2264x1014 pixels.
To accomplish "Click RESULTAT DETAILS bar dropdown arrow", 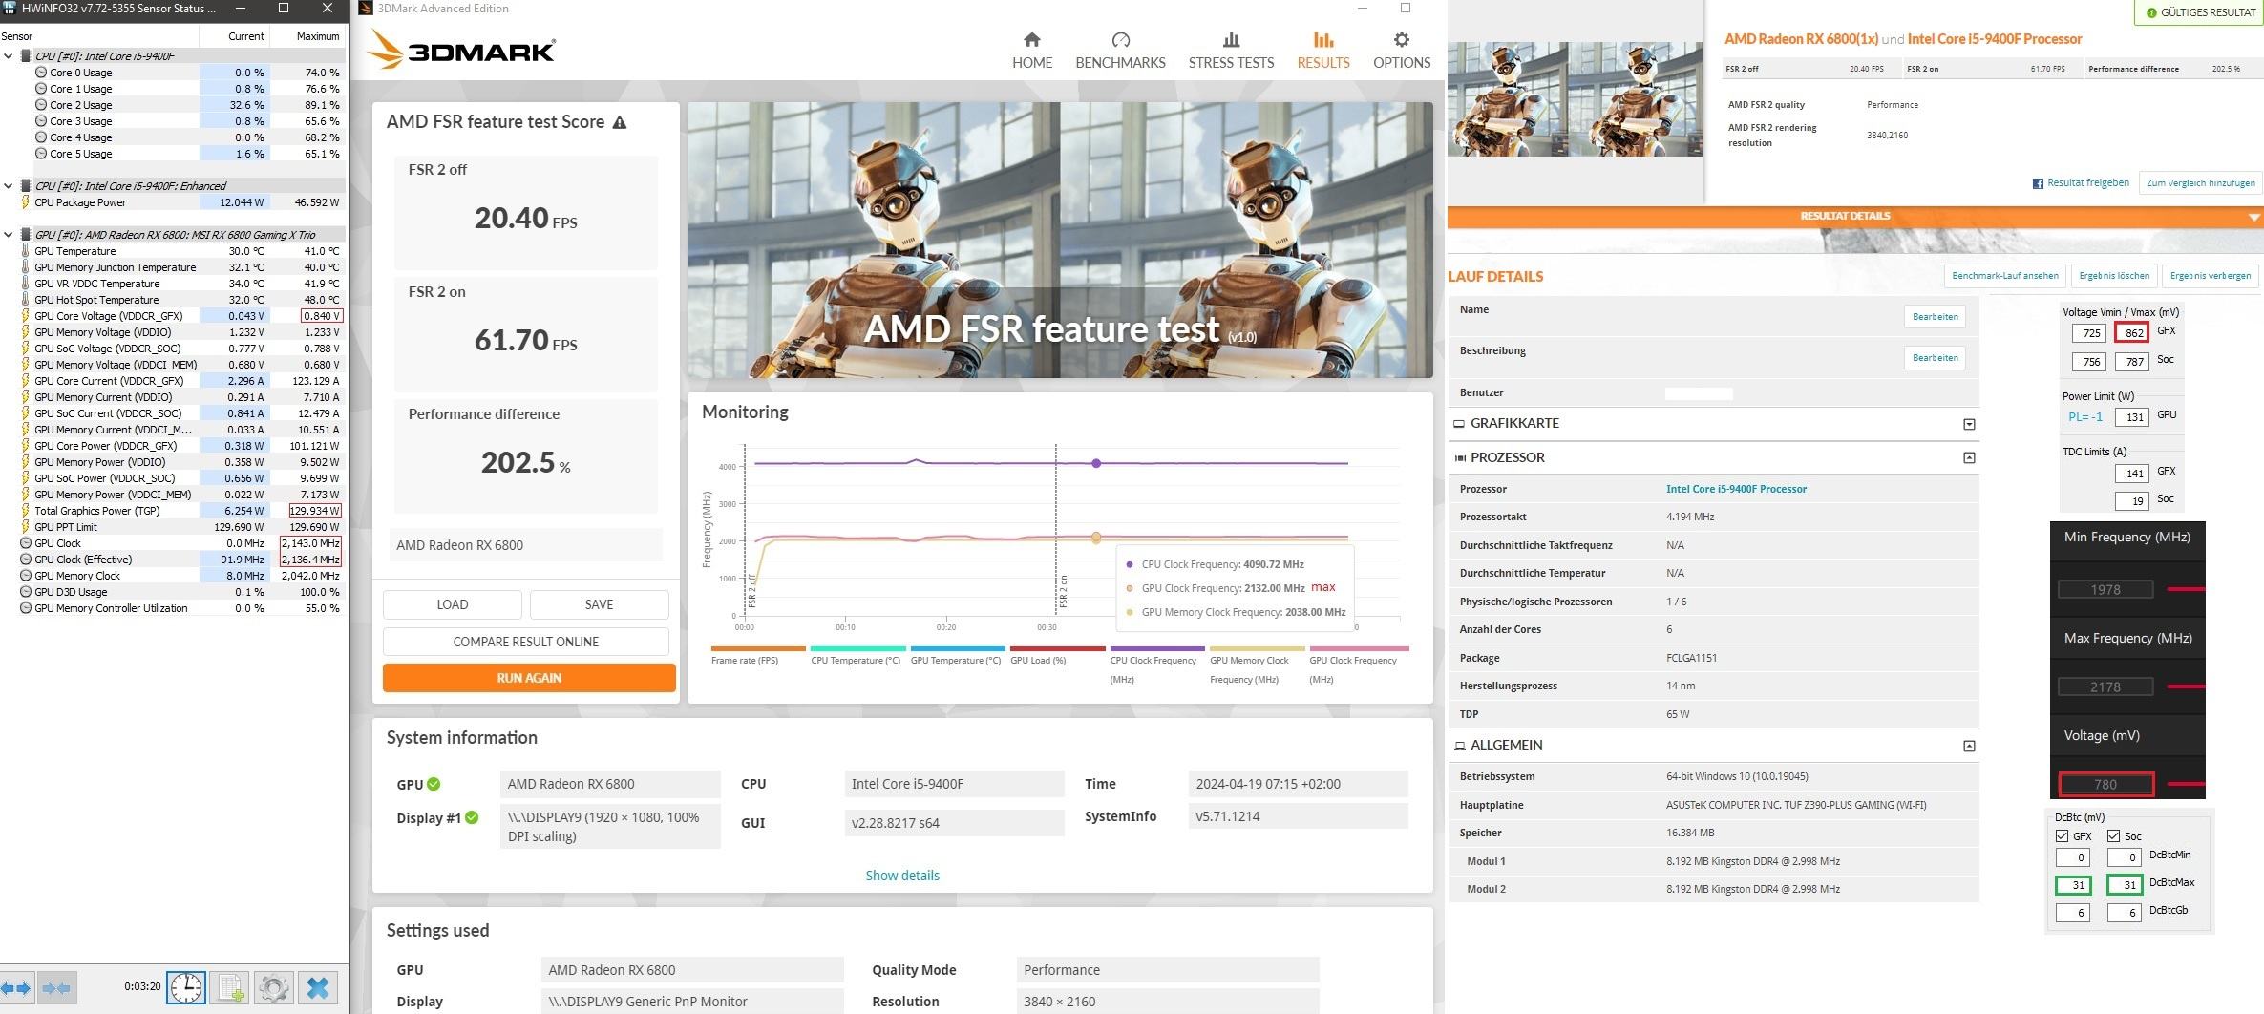I will pos(2254,217).
